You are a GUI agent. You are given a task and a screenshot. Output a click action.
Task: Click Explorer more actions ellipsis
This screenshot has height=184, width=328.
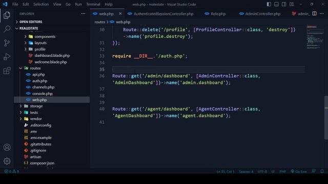83,14
